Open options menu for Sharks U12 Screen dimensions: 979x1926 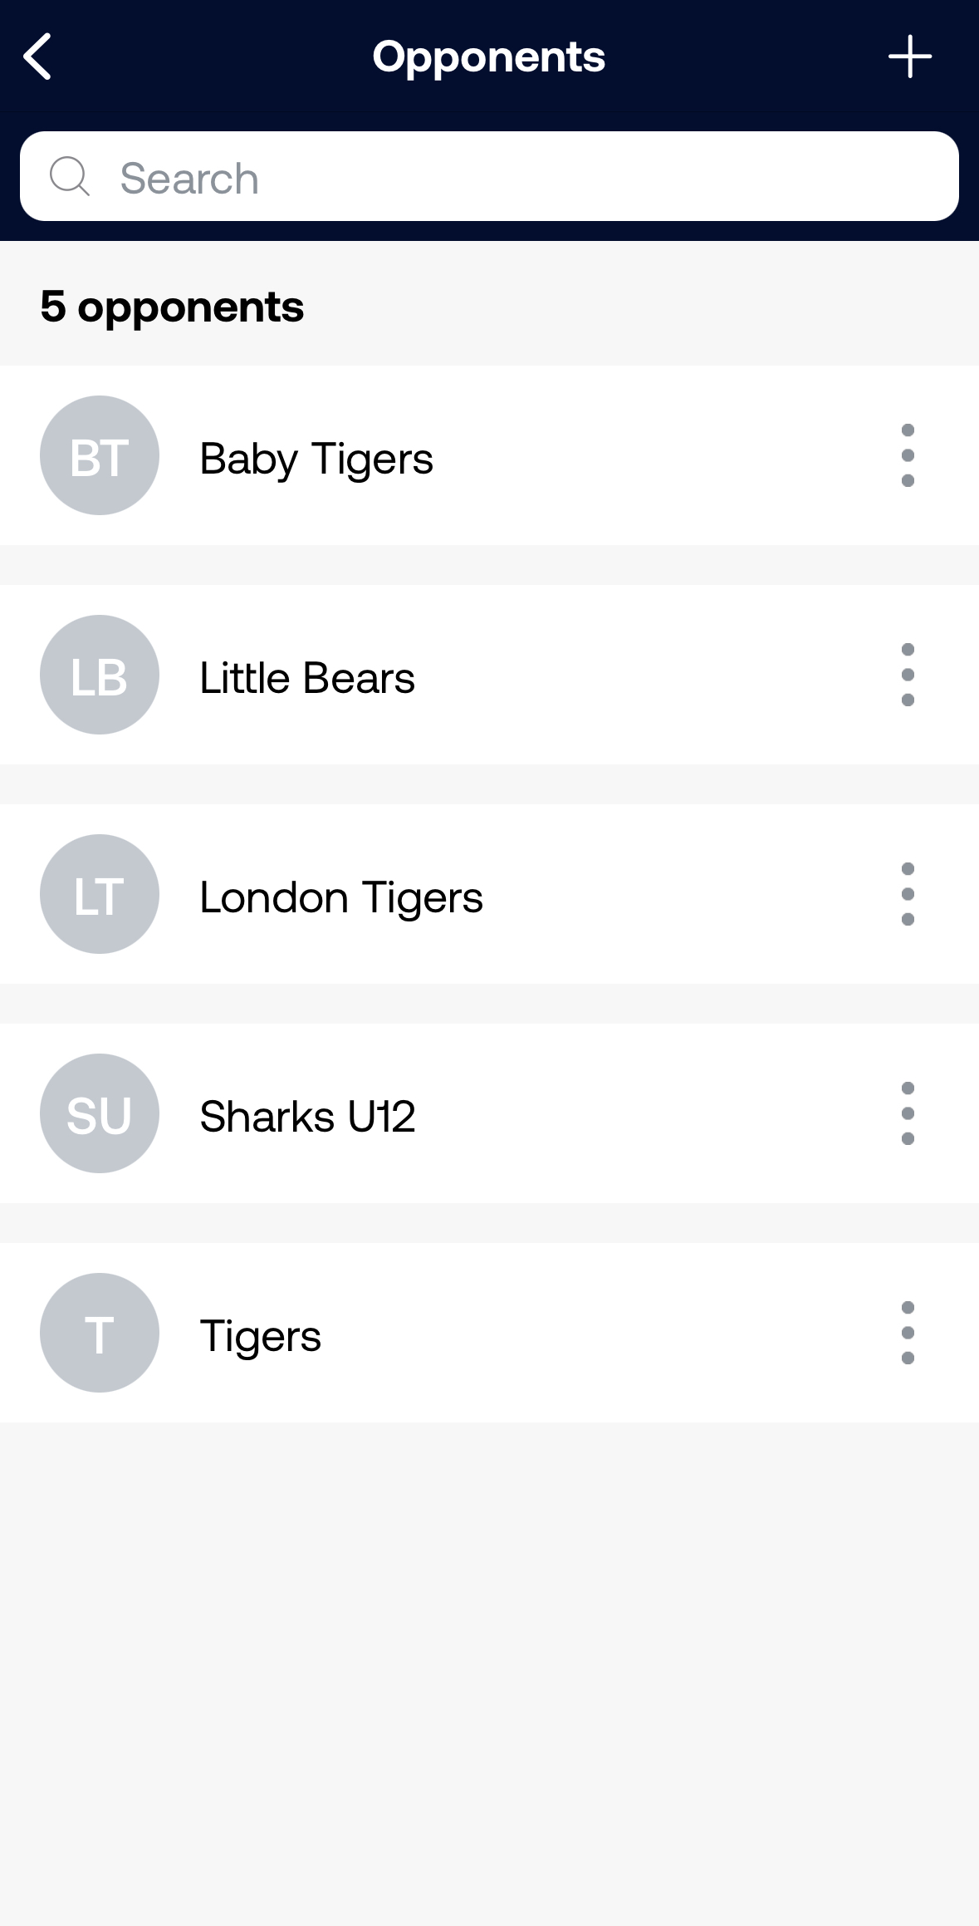[x=908, y=1113]
